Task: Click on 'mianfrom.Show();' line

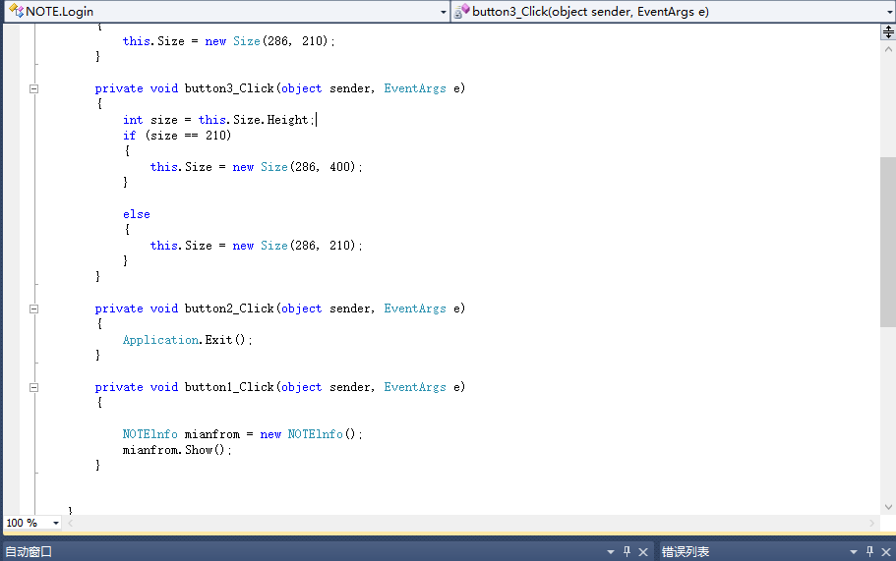Action: [177, 450]
